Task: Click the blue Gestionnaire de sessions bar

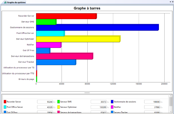Action: click(97, 28)
